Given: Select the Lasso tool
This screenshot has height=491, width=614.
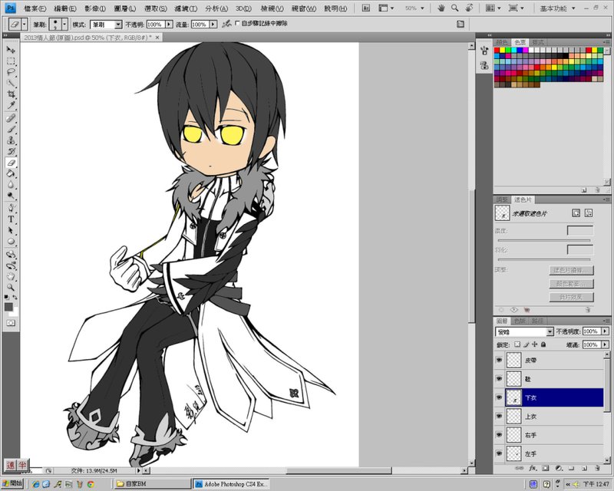Looking at the screenshot, I should pyautogui.click(x=11, y=72).
